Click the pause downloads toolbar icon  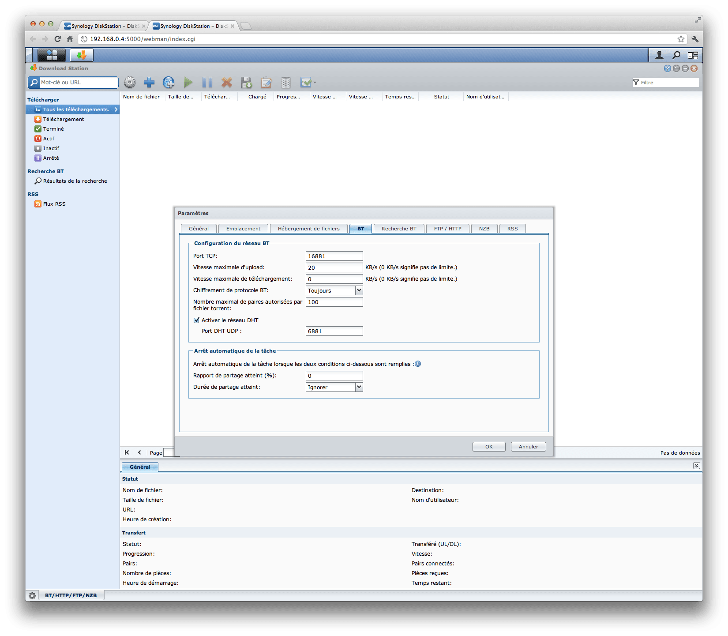click(x=207, y=82)
